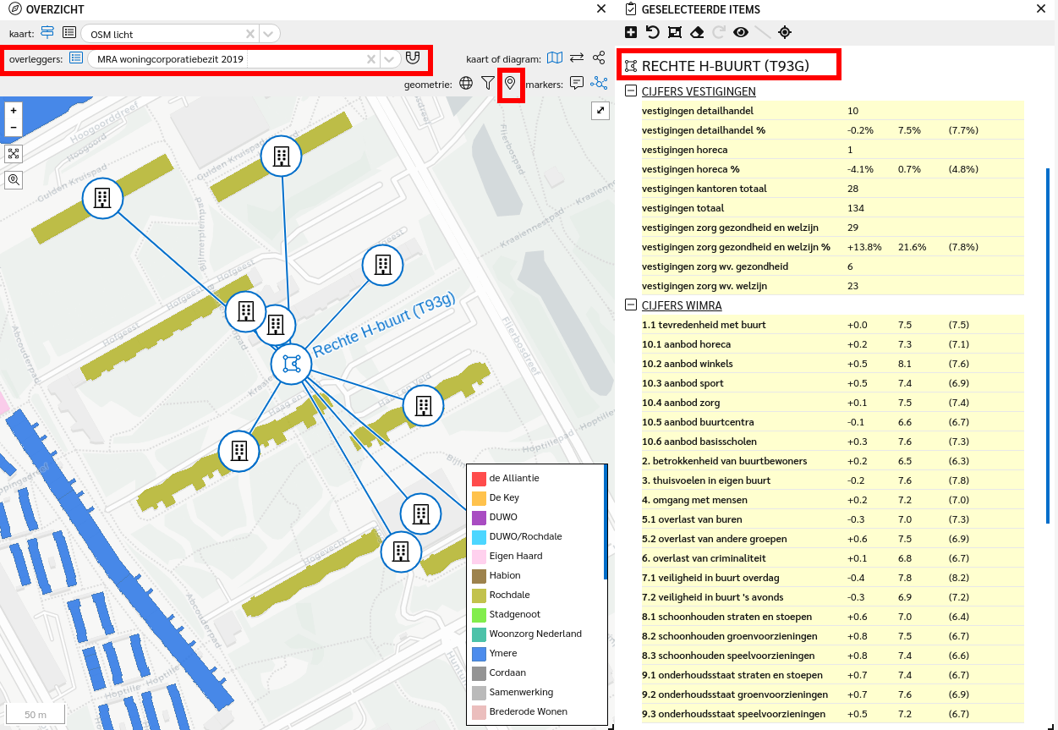
Task: Click the geometrie filter funnel icon
Action: (488, 83)
